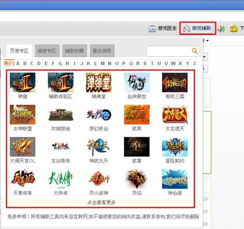Image resolution: width=244 pixels, height=229 pixels.
Task: Filter games by letter M
Action: pos(102,63)
